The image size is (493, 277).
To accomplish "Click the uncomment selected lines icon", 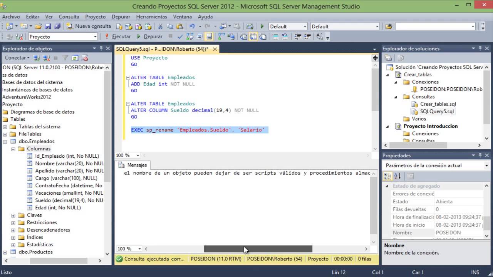I will click(x=285, y=37).
